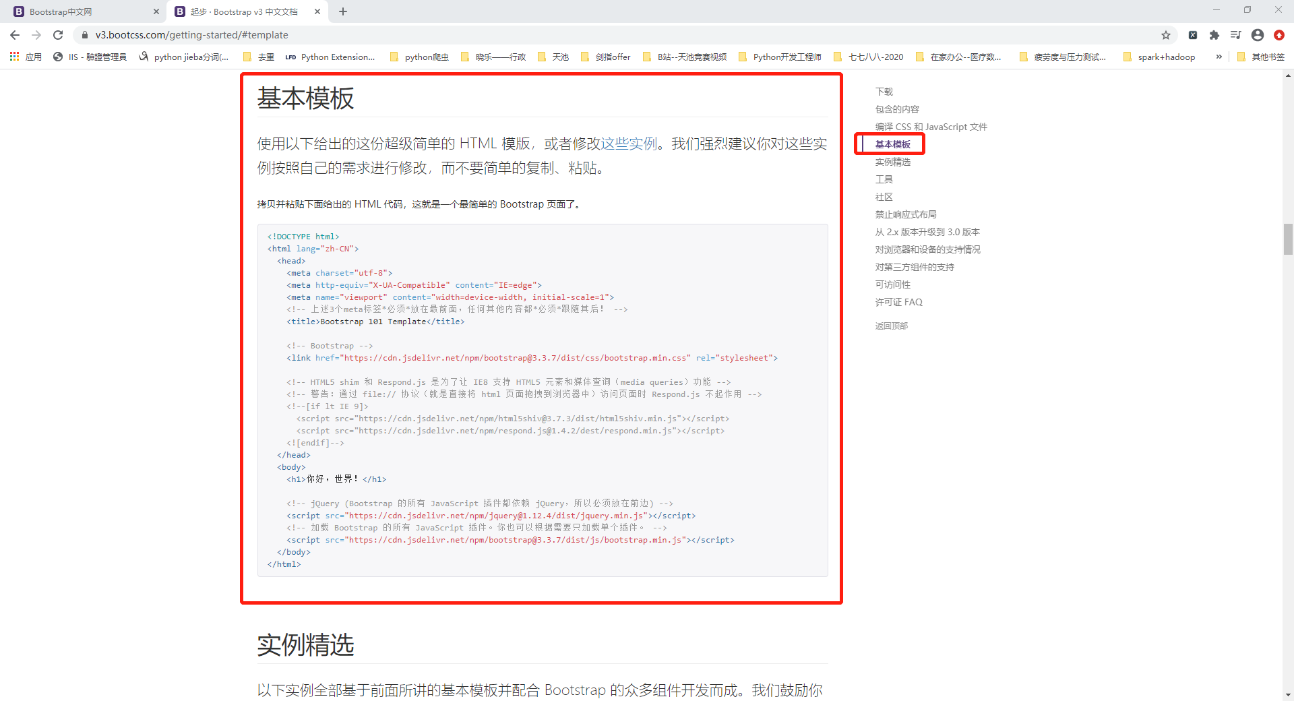Click the Bootstrap 101 Template title line
Viewport: 1294px width, 701px height.
pos(375,322)
